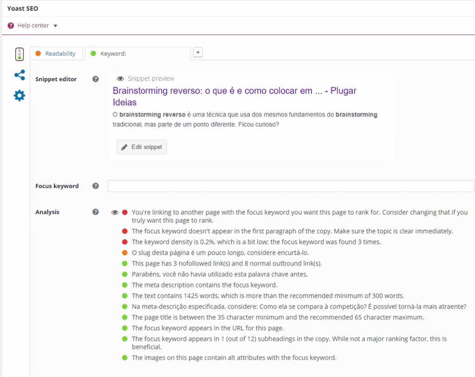This screenshot has width=475, height=377.
Task: Click the pencil icon on Edit snippet
Action: [124, 147]
